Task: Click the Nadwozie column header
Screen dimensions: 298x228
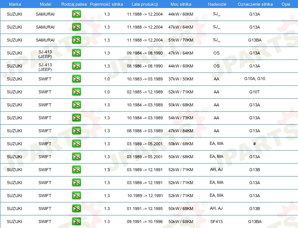Action: tap(217, 4)
